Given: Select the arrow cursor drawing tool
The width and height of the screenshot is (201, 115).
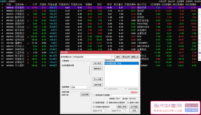Looking at the screenshot, I should point(200,14).
